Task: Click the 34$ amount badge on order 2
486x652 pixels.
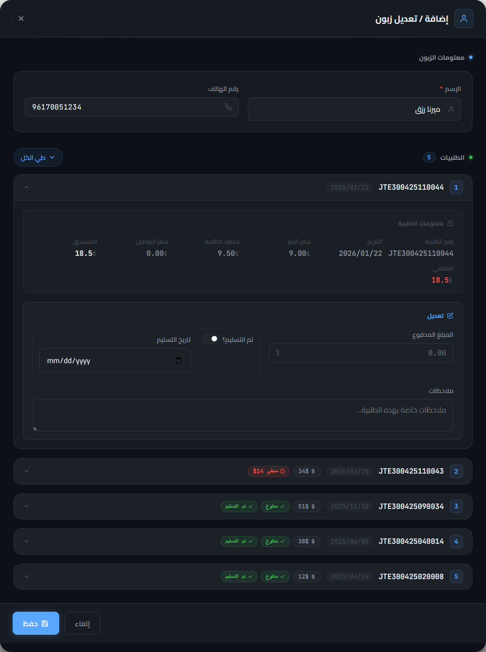Action: tap(307, 471)
